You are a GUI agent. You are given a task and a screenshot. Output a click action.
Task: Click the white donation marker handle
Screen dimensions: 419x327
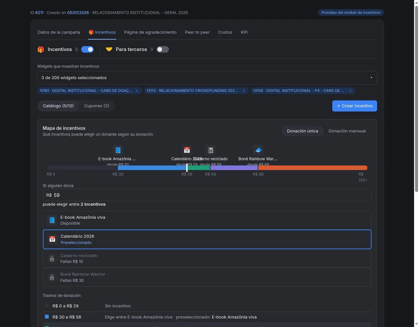(187, 168)
